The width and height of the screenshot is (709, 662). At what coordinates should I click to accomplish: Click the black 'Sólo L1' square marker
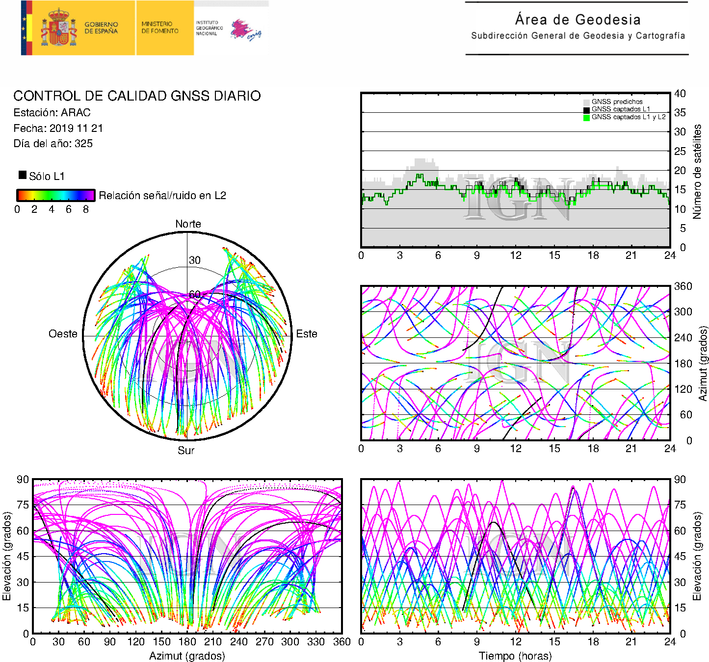(x=23, y=175)
